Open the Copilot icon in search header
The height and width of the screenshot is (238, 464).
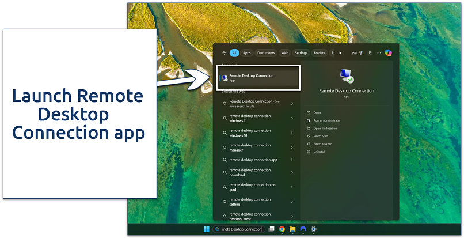(388, 53)
